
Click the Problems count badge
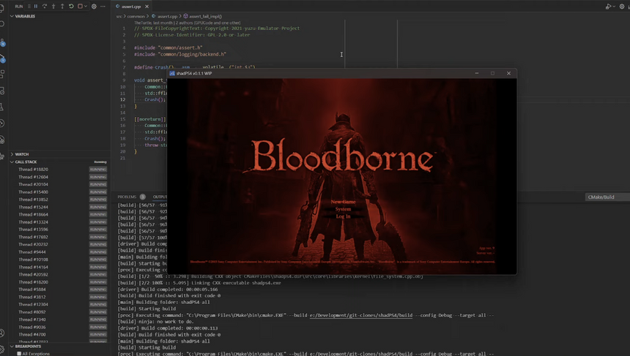pos(143,197)
